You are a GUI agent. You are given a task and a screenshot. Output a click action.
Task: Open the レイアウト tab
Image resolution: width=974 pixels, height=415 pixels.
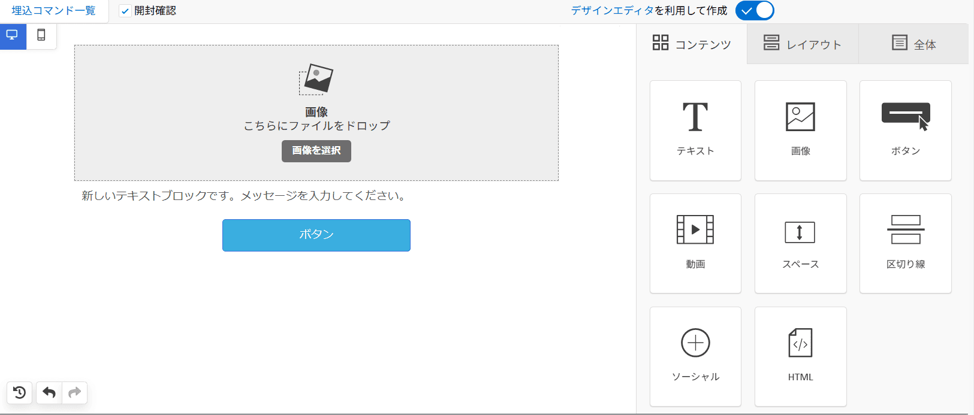click(x=802, y=44)
